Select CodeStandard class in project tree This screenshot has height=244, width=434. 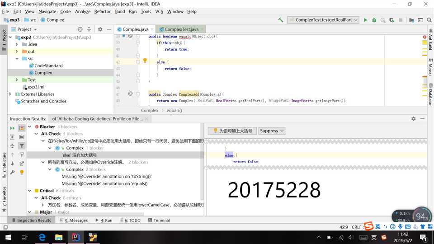(48, 66)
